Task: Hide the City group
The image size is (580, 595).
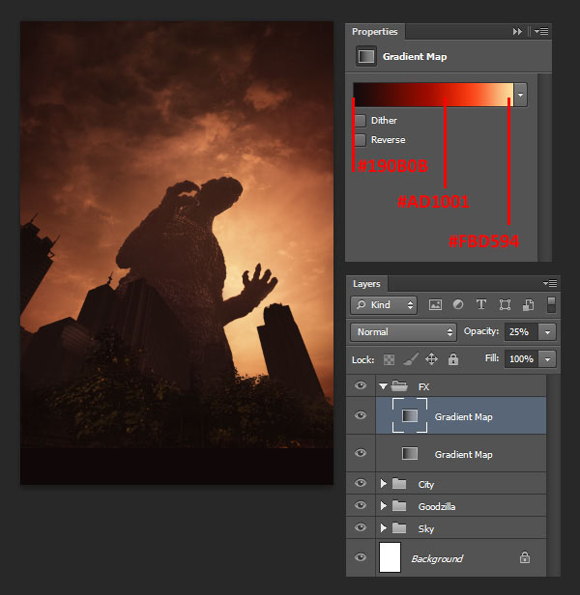Action: click(x=361, y=483)
